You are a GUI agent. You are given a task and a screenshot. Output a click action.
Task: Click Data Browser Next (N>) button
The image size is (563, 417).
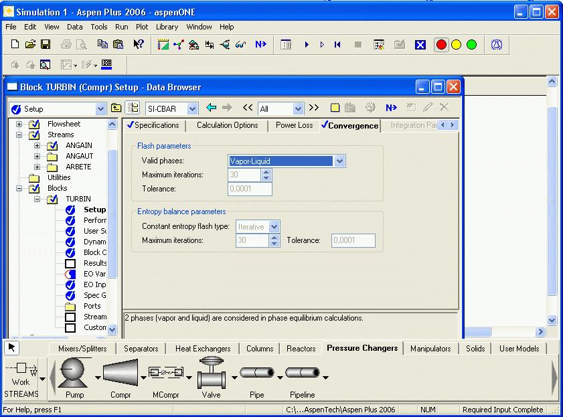click(x=392, y=107)
